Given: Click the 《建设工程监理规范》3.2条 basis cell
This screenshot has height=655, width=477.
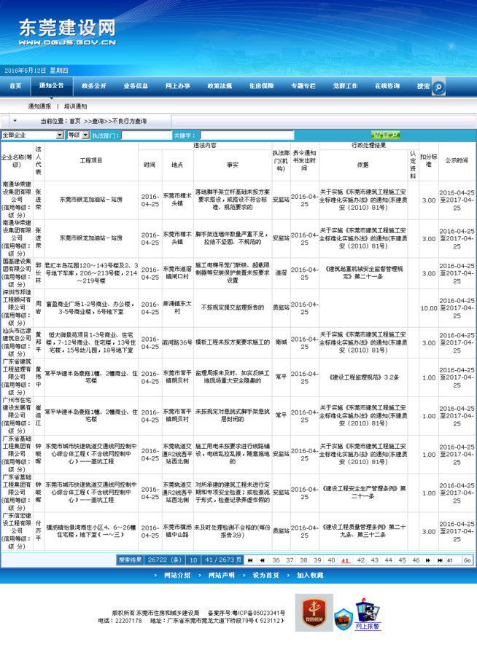Looking at the screenshot, I should (x=363, y=377).
